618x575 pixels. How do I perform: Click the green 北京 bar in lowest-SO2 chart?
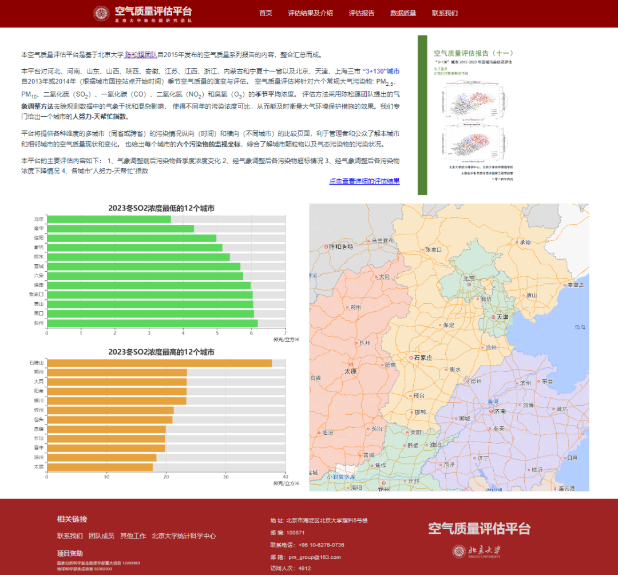[x=109, y=219]
